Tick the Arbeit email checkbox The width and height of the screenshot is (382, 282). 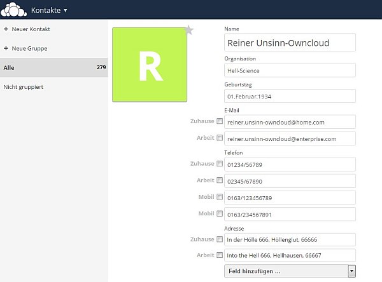[x=220, y=138]
